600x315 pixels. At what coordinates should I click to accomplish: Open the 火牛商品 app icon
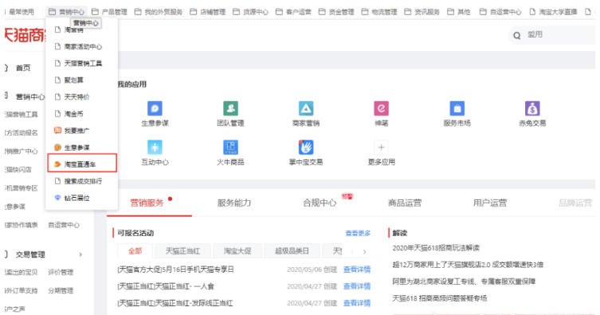tap(230, 148)
